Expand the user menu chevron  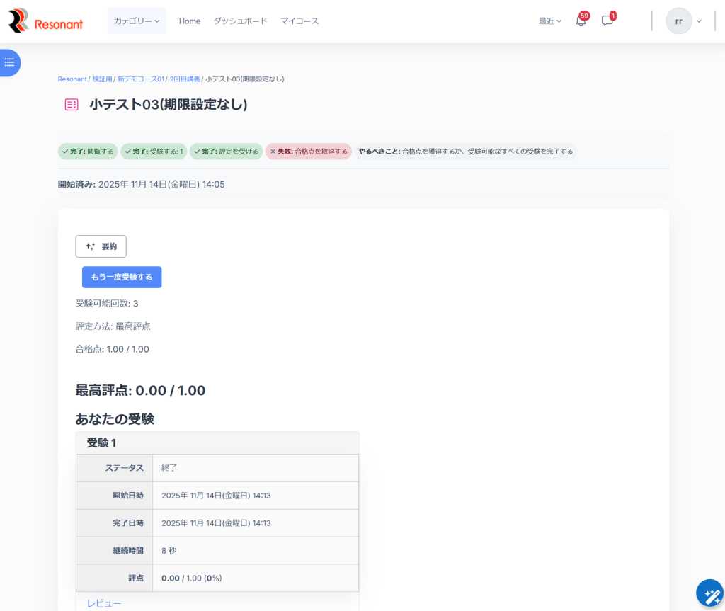699,21
